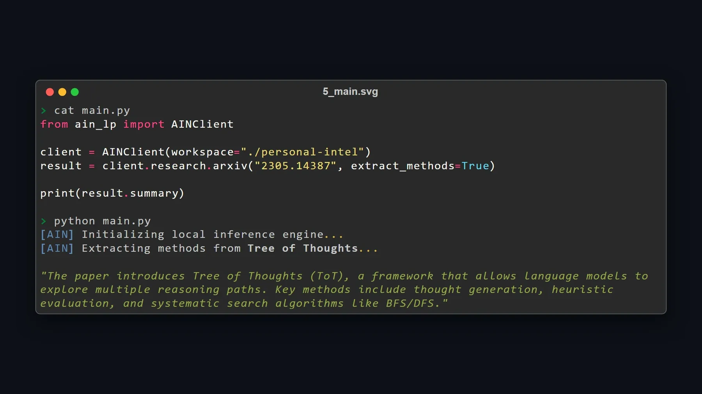Image resolution: width=702 pixels, height=394 pixels.
Task: Click the [AIN] tag on the Extracting line
Action: (x=57, y=248)
